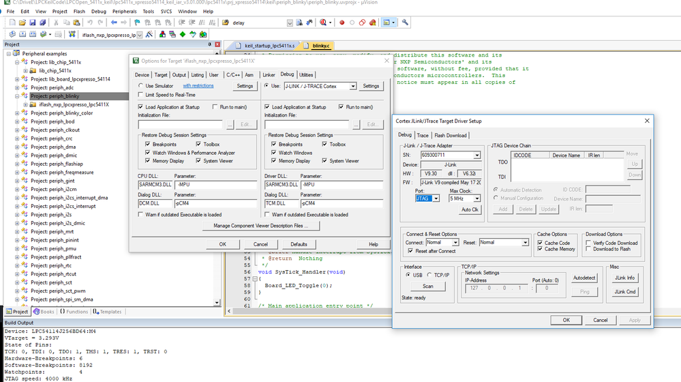Select the Use Simulator radio button
Screen dimensions: 681x382
(140, 86)
